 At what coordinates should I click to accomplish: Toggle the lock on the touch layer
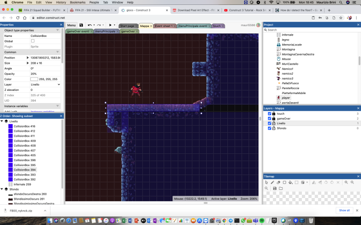pos(274,113)
